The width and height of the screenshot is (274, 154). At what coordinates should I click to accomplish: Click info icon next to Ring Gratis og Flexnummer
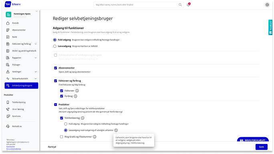click(95, 137)
